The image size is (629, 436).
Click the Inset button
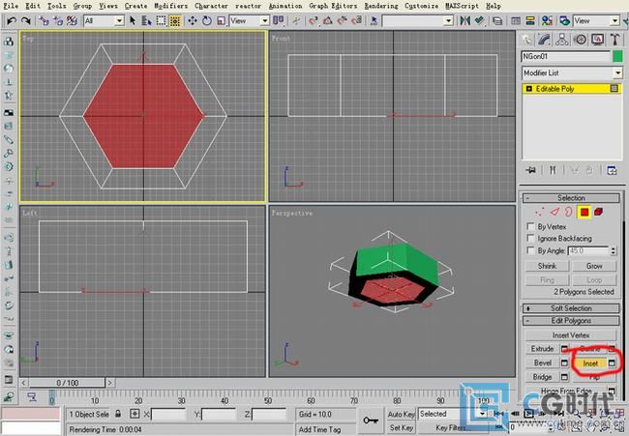point(590,363)
